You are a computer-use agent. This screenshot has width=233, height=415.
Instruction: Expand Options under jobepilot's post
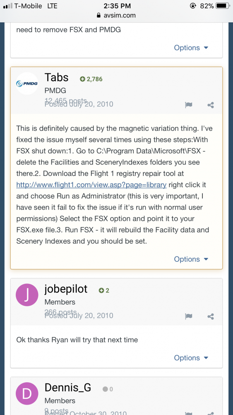point(191,358)
